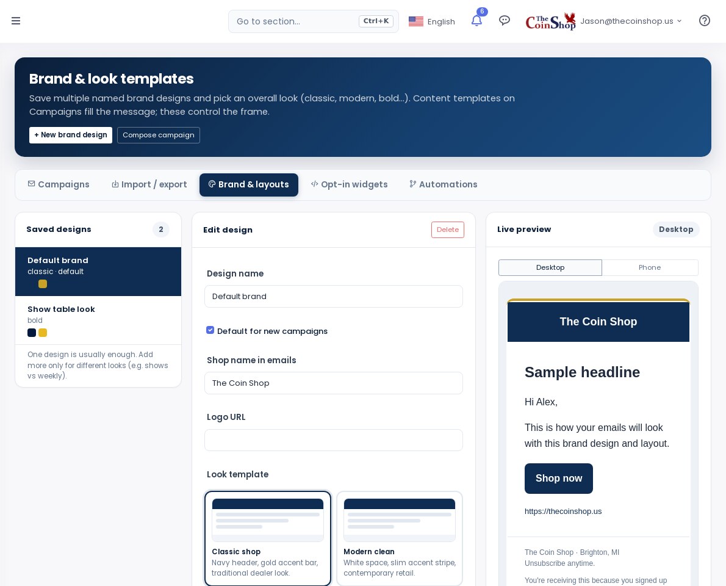
Task: Click the empty Logo URL field
Action: pyautogui.click(x=333, y=440)
